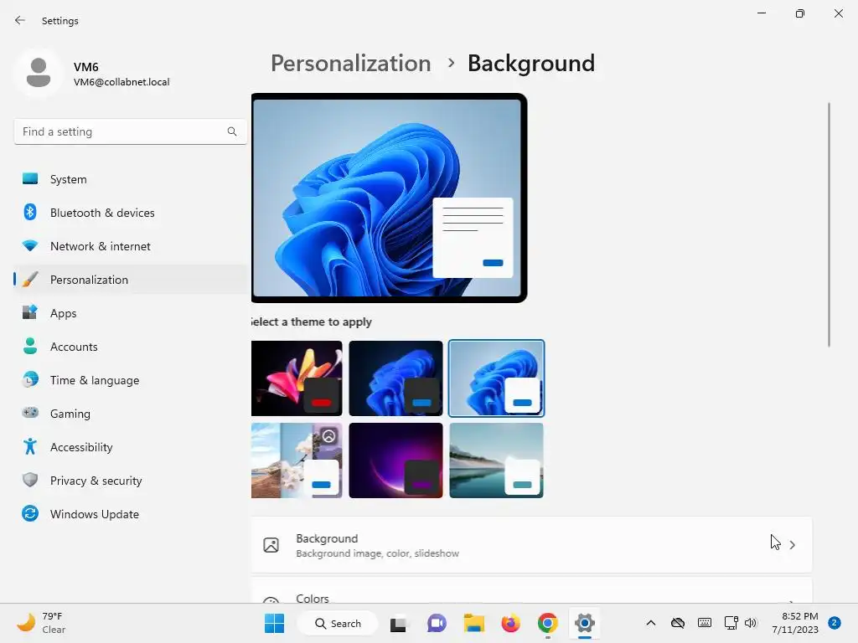Open Accessibility settings
The width and height of the screenshot is (858, 643).
pos(130,447)
